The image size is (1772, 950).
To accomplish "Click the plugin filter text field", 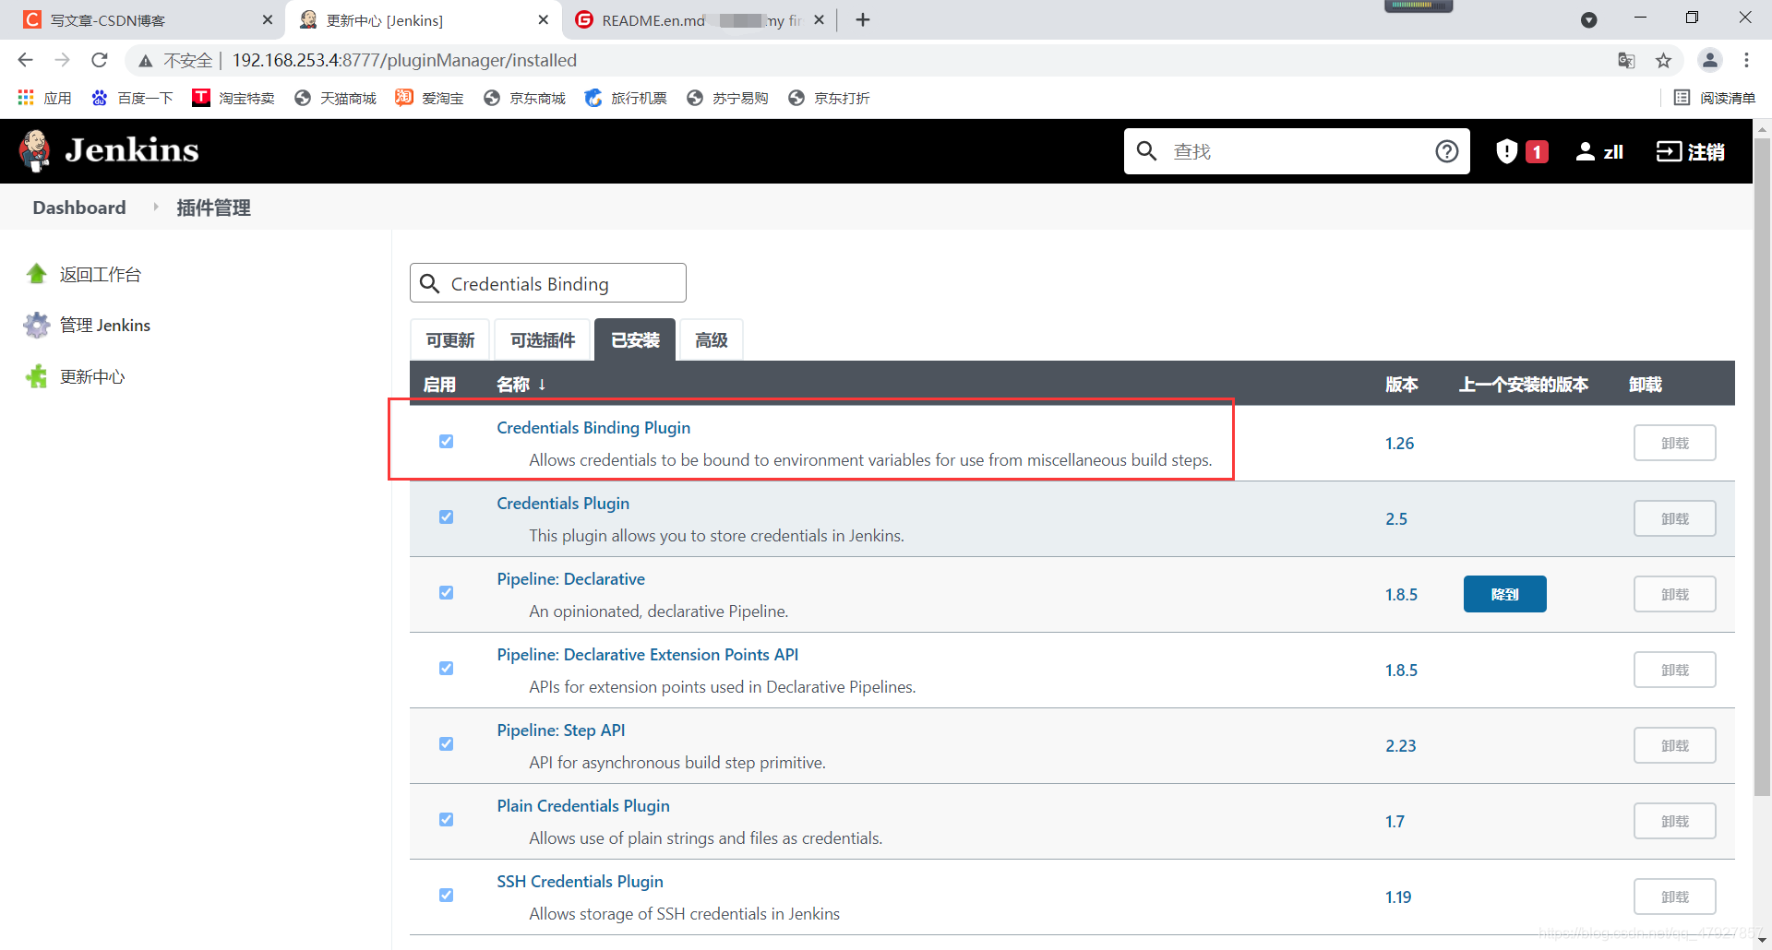I will pos(548,283).
